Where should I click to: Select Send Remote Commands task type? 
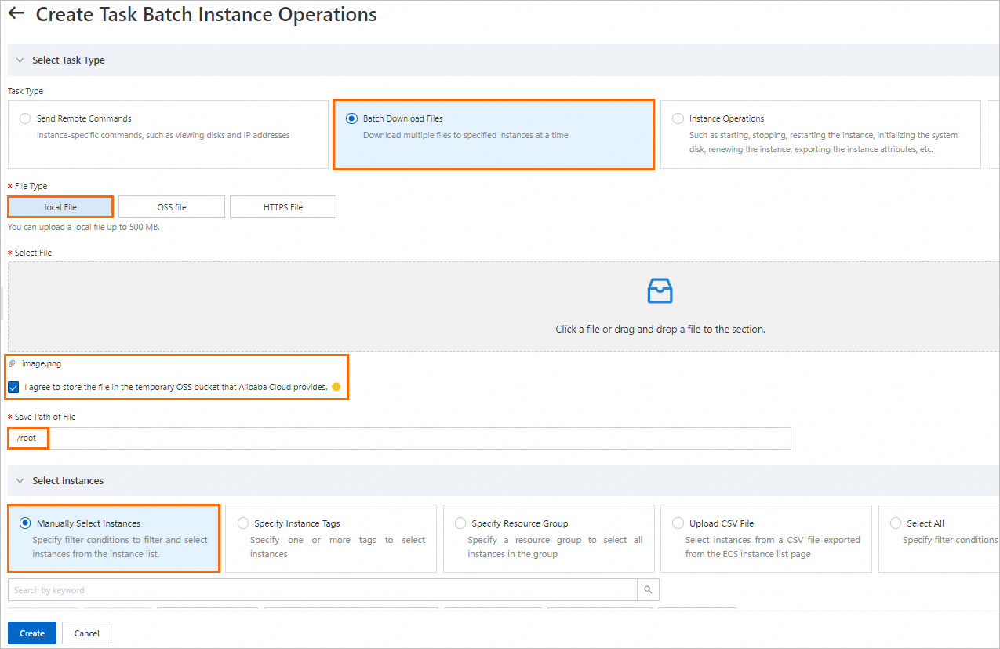click(x=24, y=119)
